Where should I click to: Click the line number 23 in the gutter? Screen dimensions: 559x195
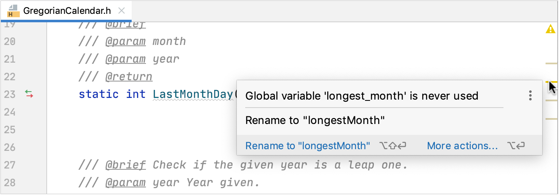tap(10, 94)
